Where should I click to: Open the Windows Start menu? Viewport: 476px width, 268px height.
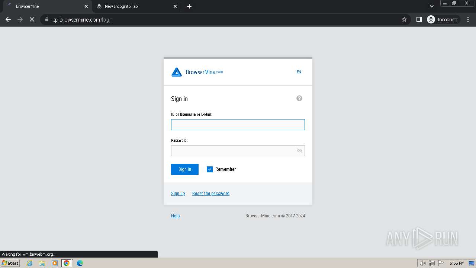click(x=10, y=263)
